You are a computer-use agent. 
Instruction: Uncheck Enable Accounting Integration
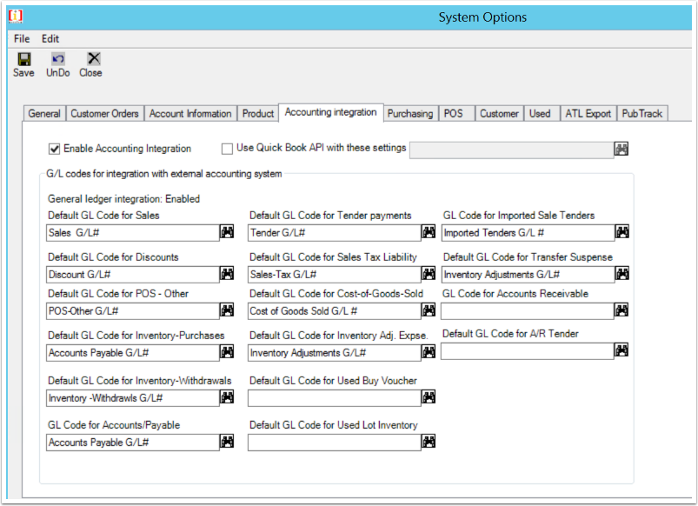click(x=54, y=149)
